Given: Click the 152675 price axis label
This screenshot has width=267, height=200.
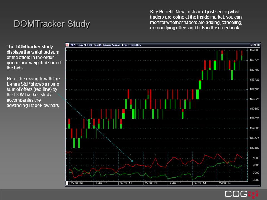Looking at the screenshot, I should 254,99.
